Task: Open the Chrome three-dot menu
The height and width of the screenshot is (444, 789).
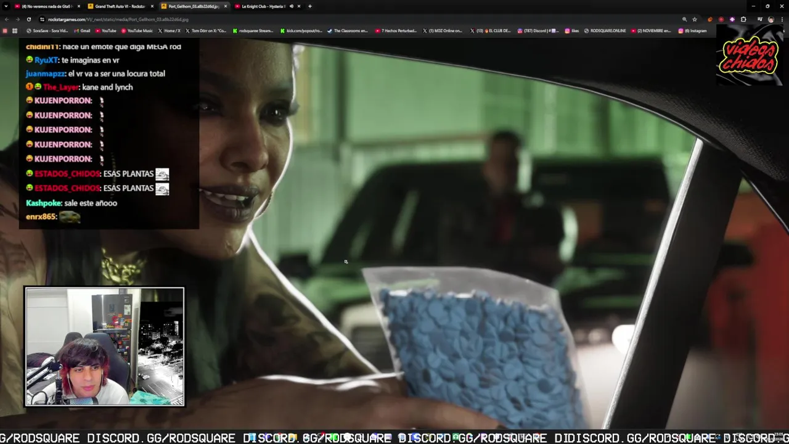Action: tap(782, 19)
